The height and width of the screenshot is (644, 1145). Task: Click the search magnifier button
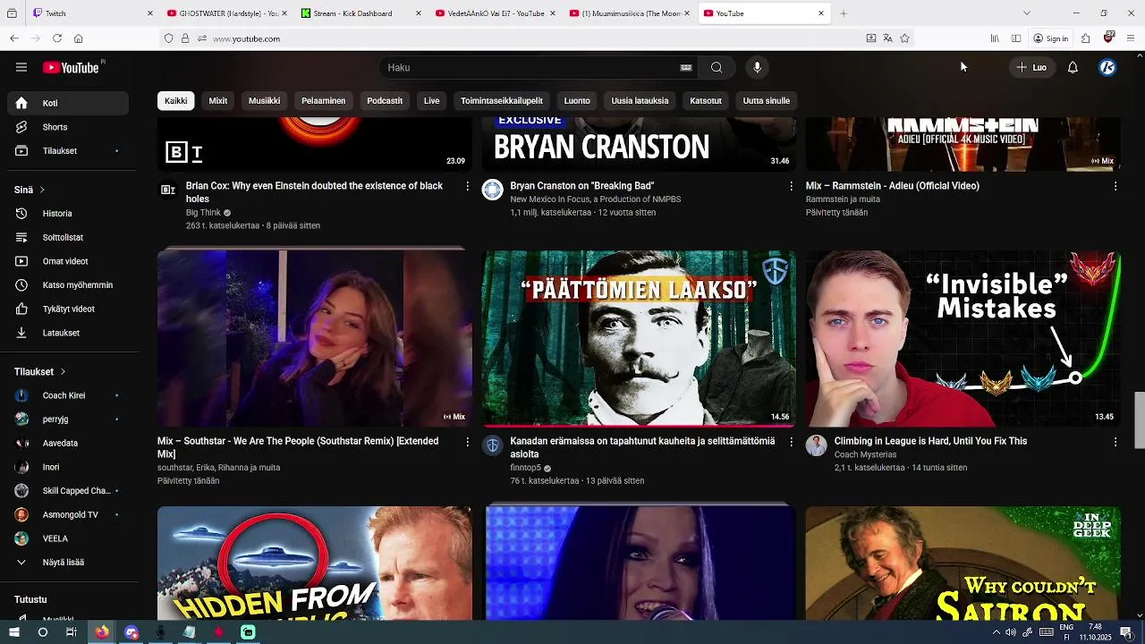pos(717,67)
